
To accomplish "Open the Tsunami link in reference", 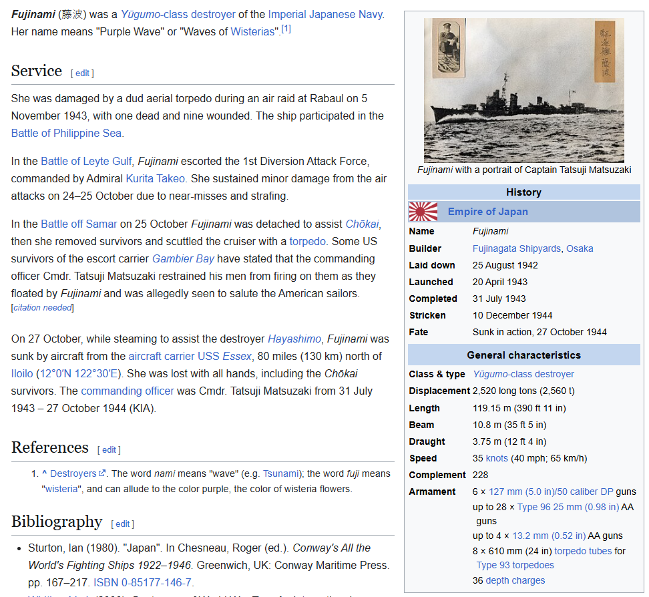I will coord(280,473).
